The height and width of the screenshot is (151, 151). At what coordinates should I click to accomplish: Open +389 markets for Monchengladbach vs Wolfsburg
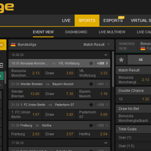[102, 63]
